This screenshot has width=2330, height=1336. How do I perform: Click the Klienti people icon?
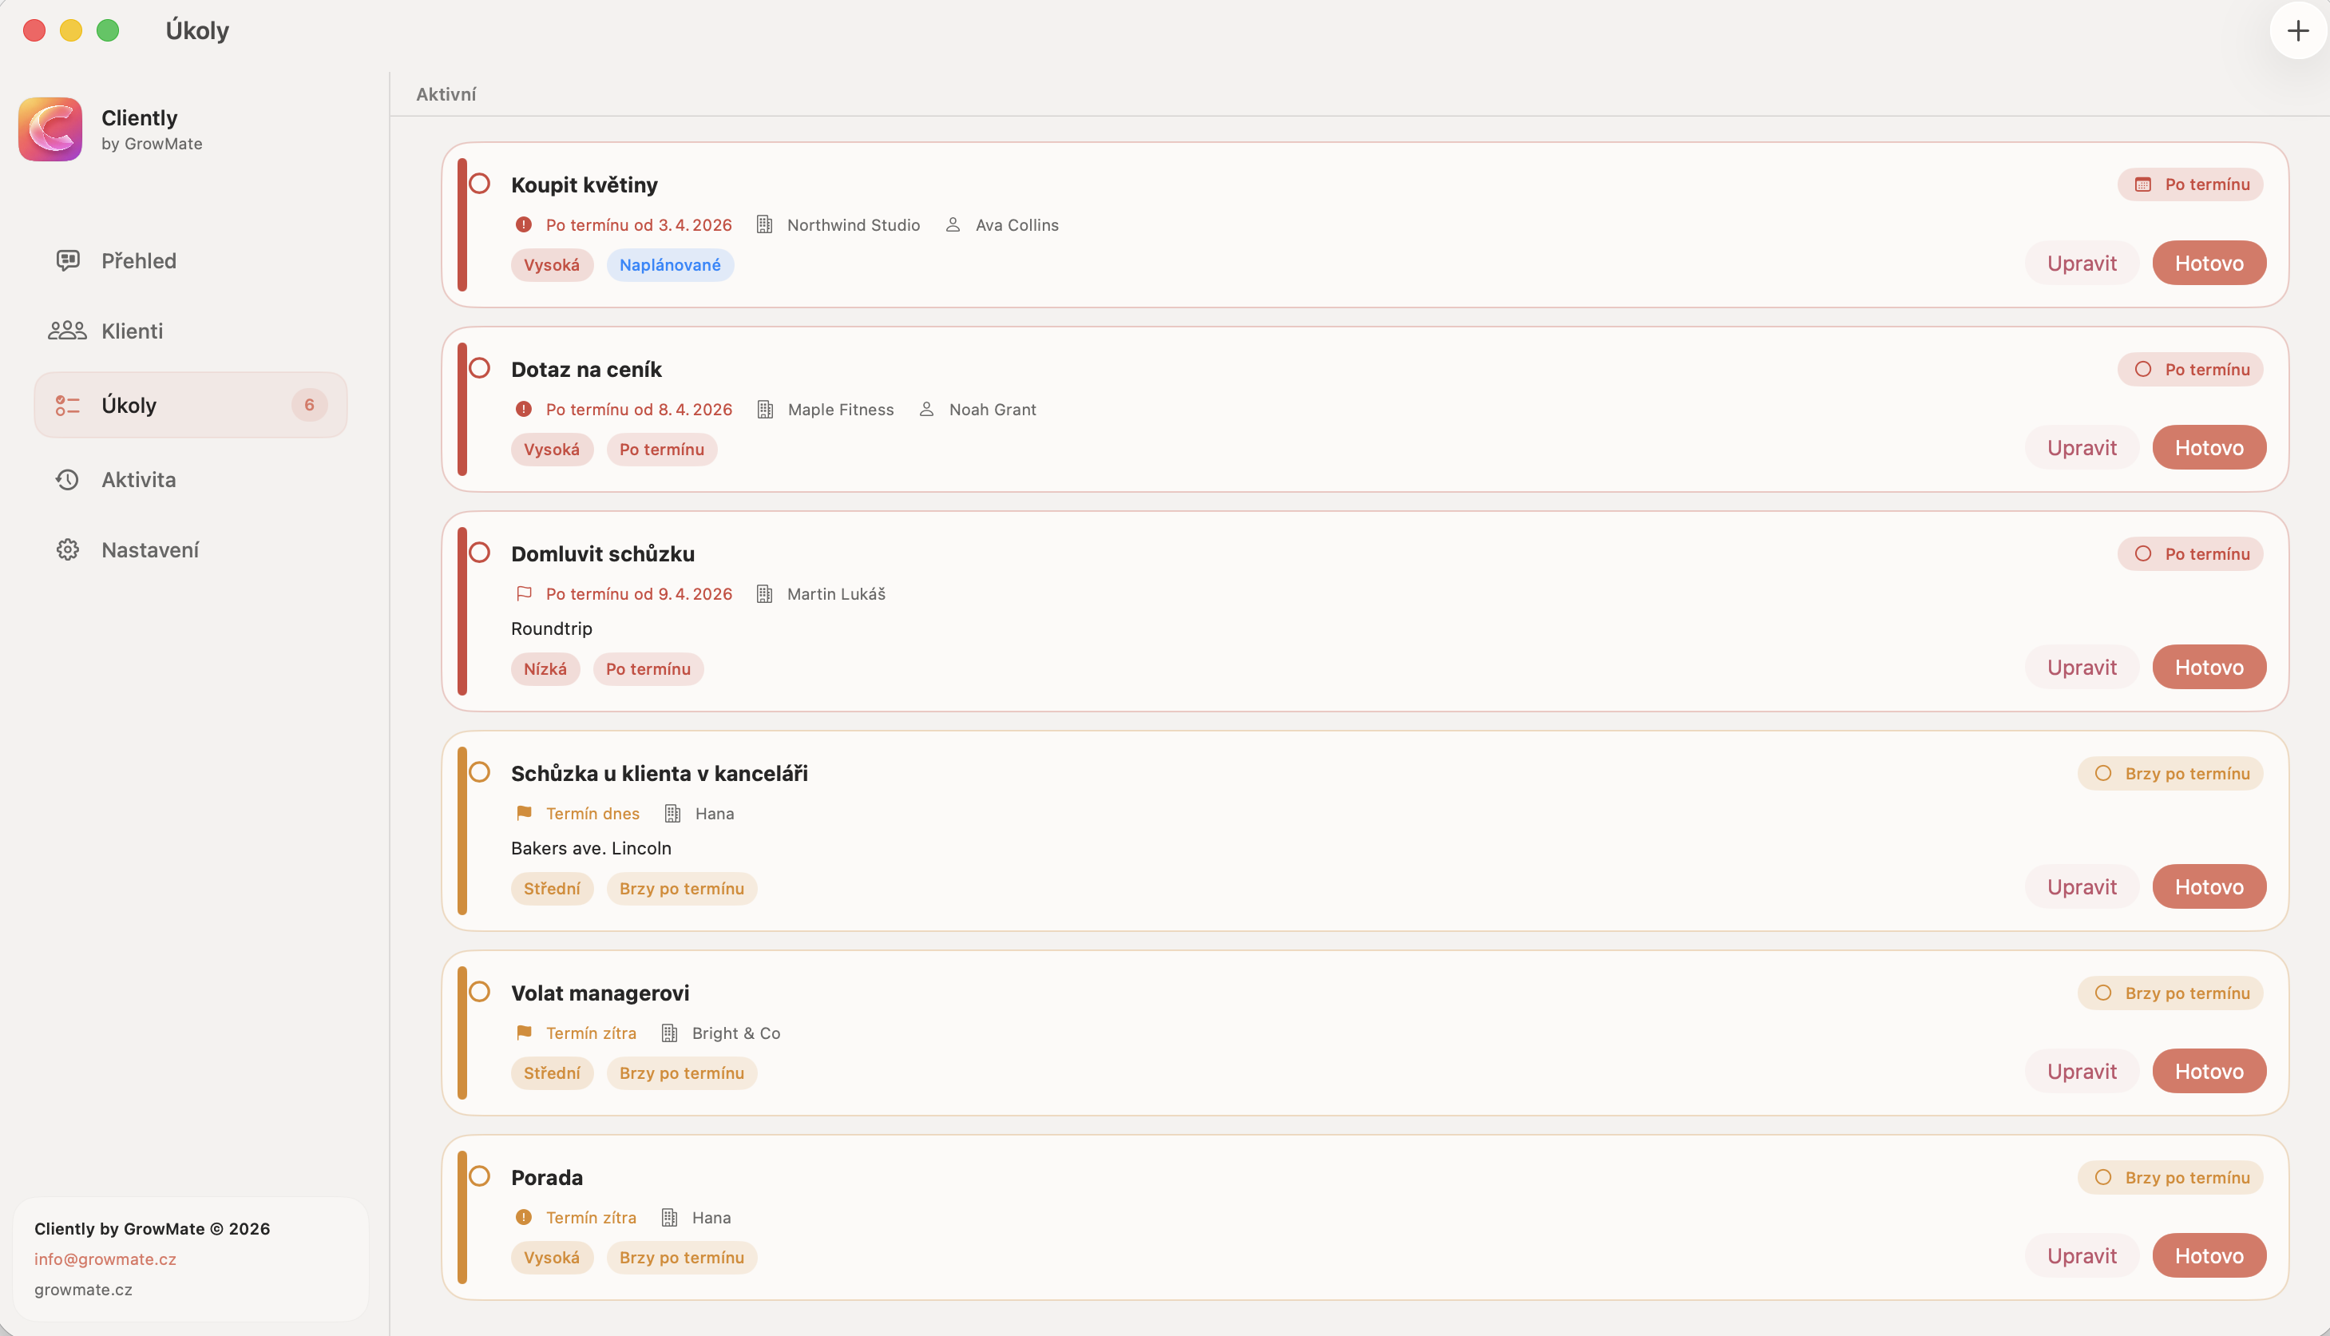(x=67, y=331)
